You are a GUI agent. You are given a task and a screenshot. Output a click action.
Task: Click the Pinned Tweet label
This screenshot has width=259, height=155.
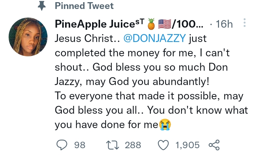pos(84,6)
